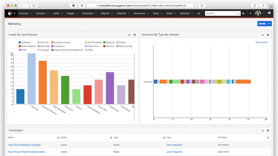This screenshot has height=156, width=278.
Task: Click the purple Conference bar
Action: click(x=110, y=88)
